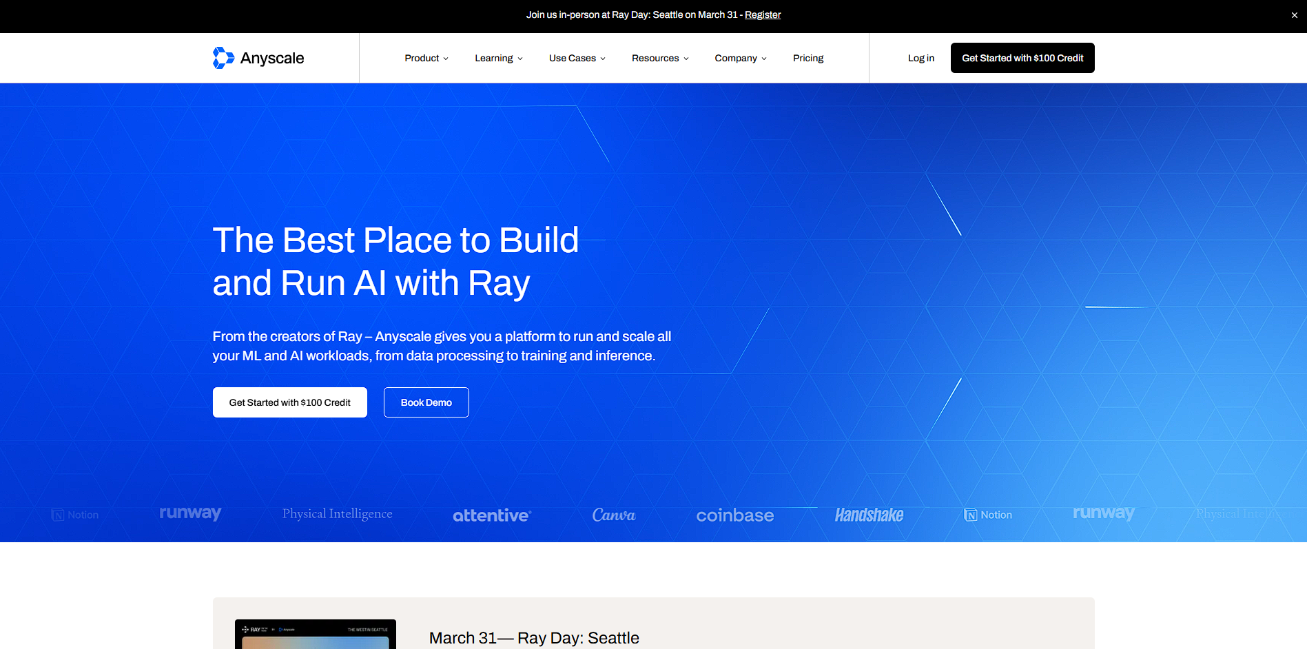1307x649 pixels.
Task: Click the runway logo beside the bright Notion logo
Action: 1104,513
